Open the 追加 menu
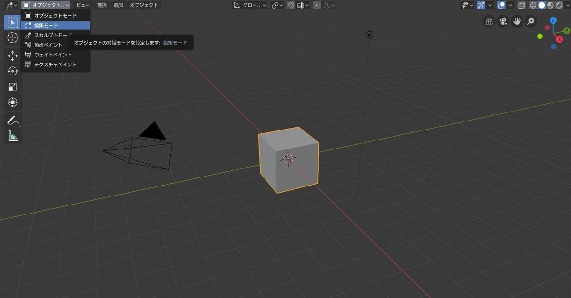 click(118, 5)
